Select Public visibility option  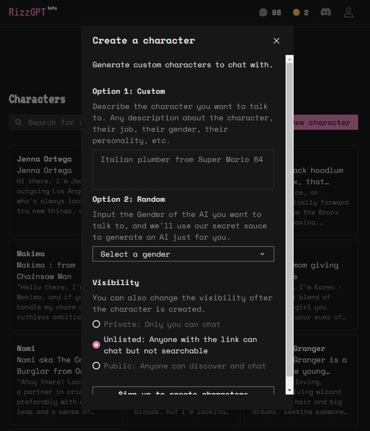coord(96,366)
